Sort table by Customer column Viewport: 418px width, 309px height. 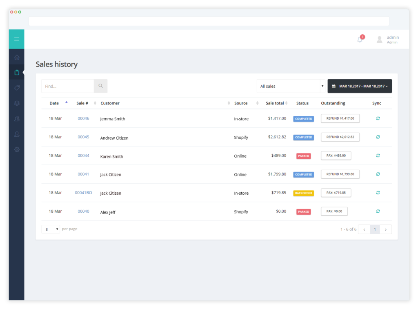[110, 103]
